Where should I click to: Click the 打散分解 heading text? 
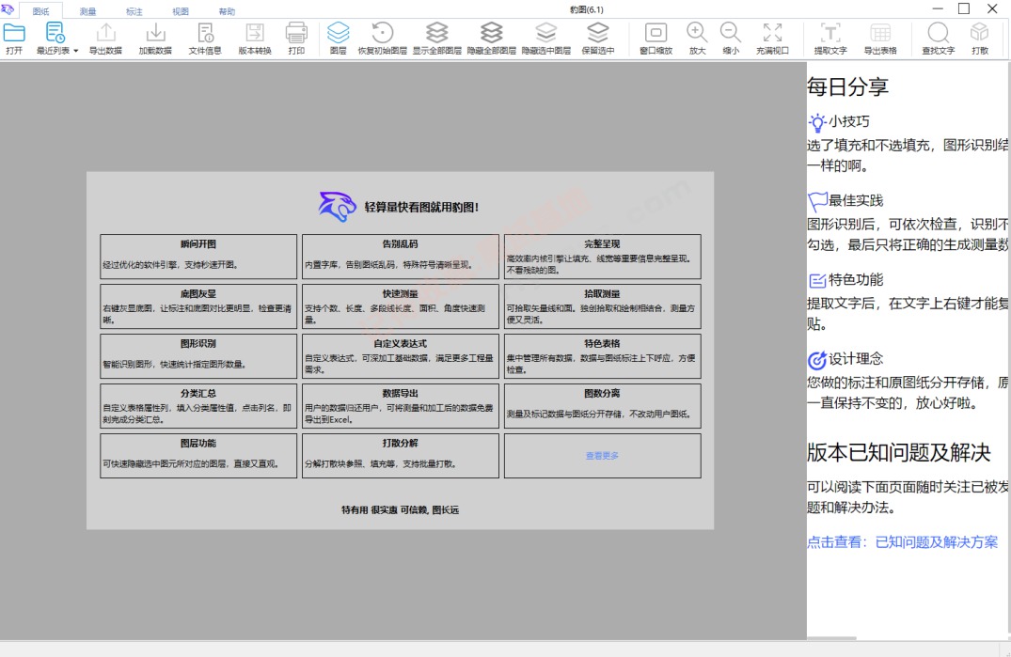tap(401, 443)
